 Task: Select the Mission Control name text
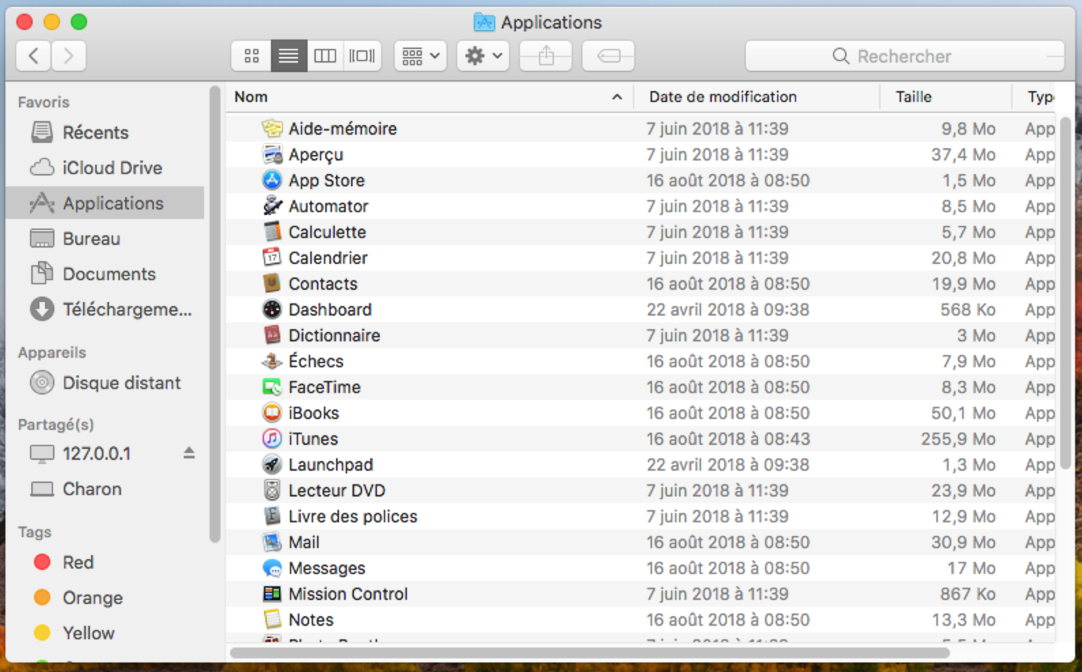click(x=348, y=594)
